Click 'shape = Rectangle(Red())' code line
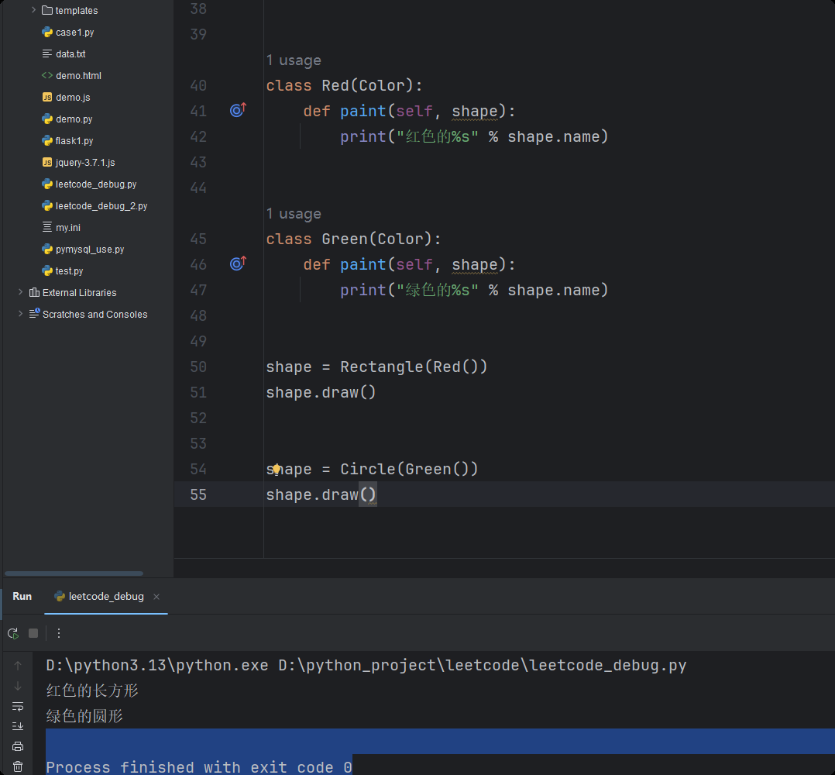 tap(376, 367)
